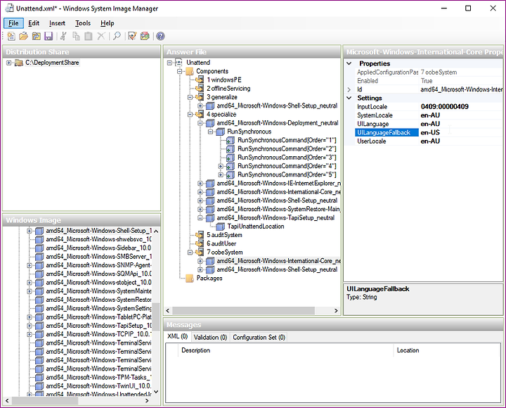Screen dimensions: 506x408
Task: Collapse the Settings property category
Action: [x=349, y=98]
